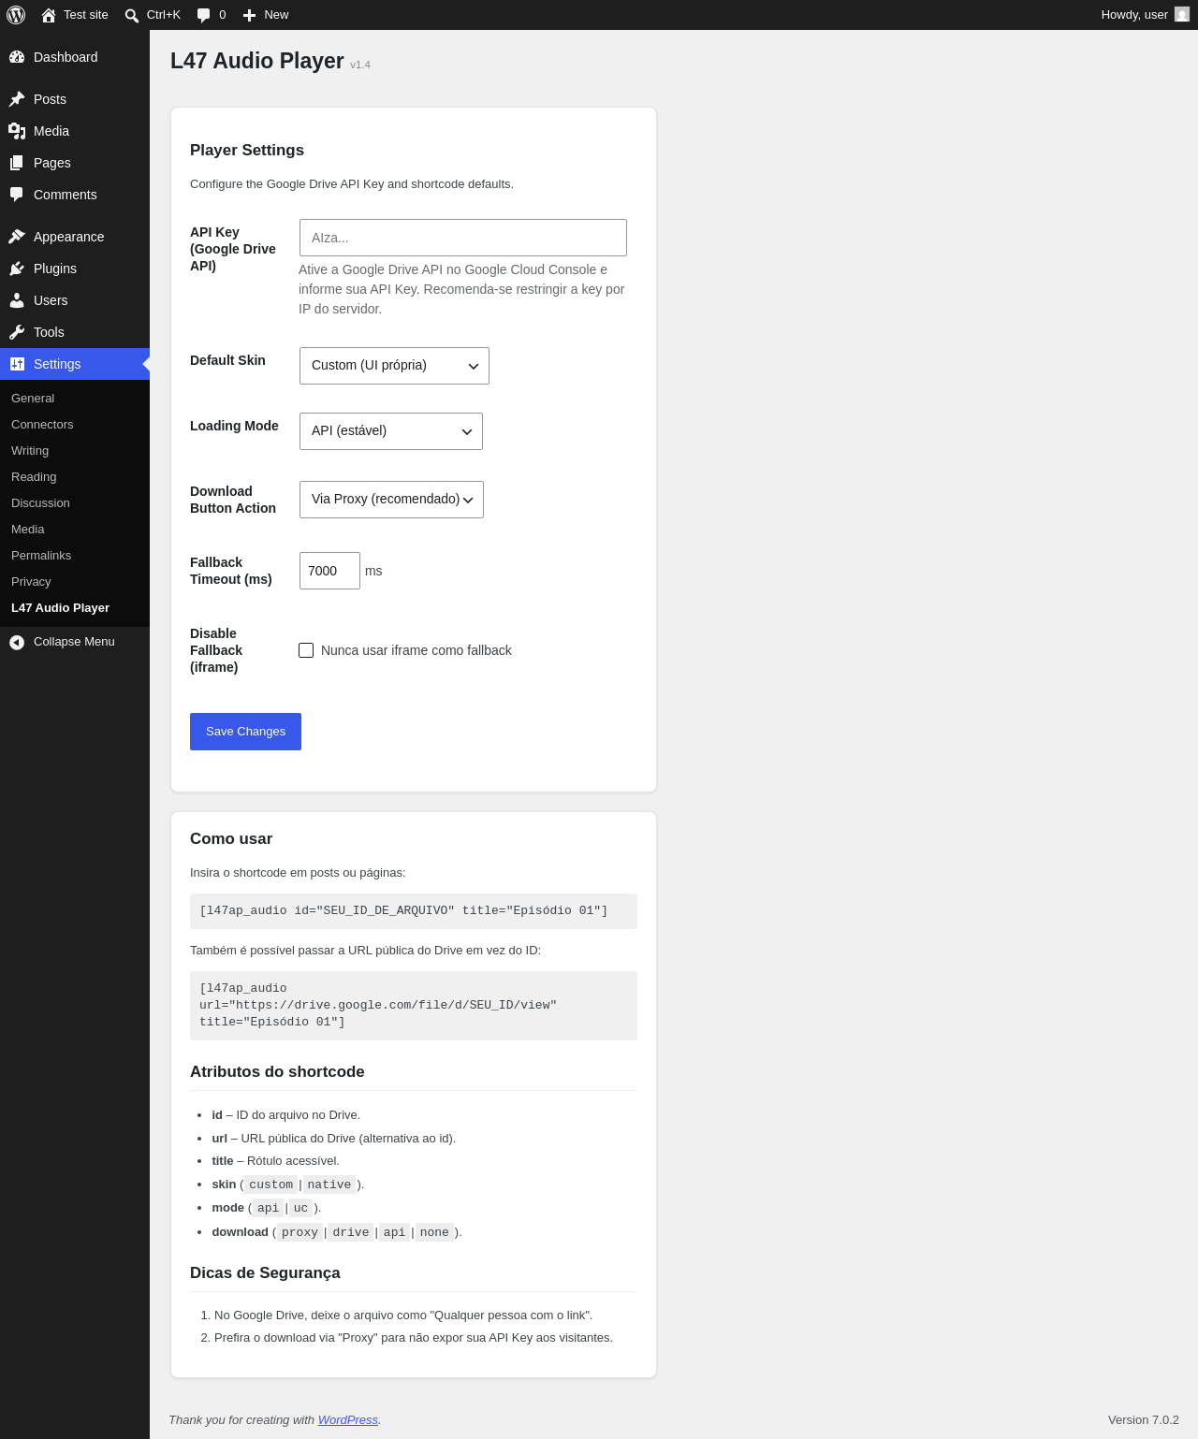1198x1439 pixels.
Task: Select the Writing settings submenu item
Action: pyautogui.click(x=30, y=451)
